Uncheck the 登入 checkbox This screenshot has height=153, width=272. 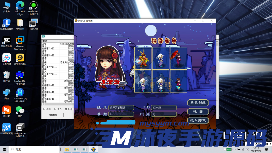pos(55,109)
